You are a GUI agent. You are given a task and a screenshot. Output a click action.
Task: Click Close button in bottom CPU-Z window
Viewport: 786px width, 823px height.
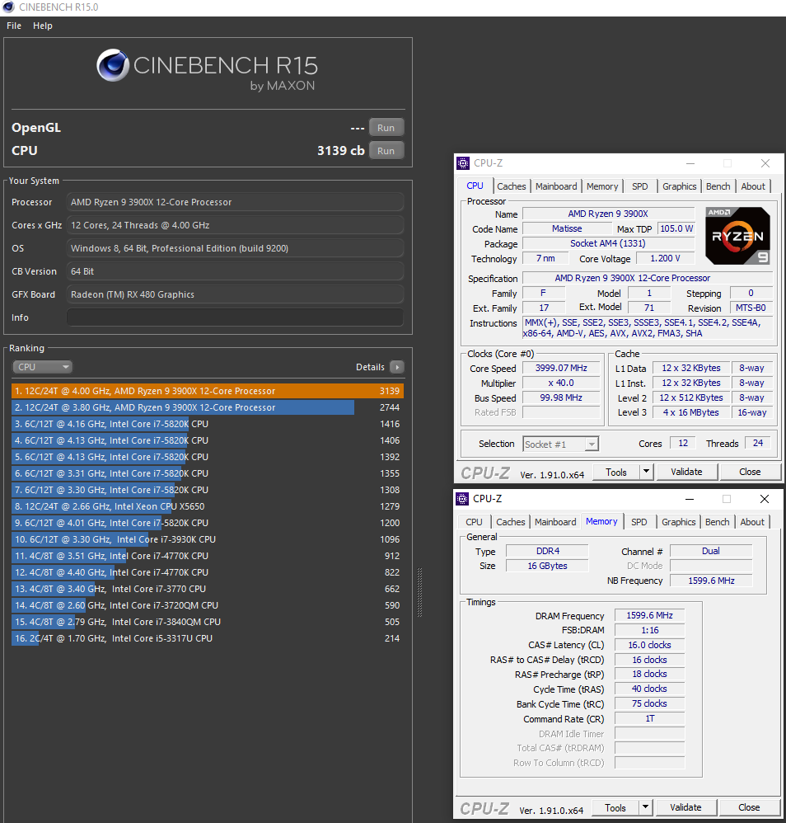[749, 807]
